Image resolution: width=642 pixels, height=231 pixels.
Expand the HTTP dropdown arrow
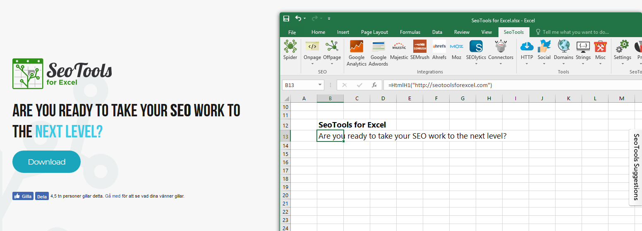coord(527,64)
